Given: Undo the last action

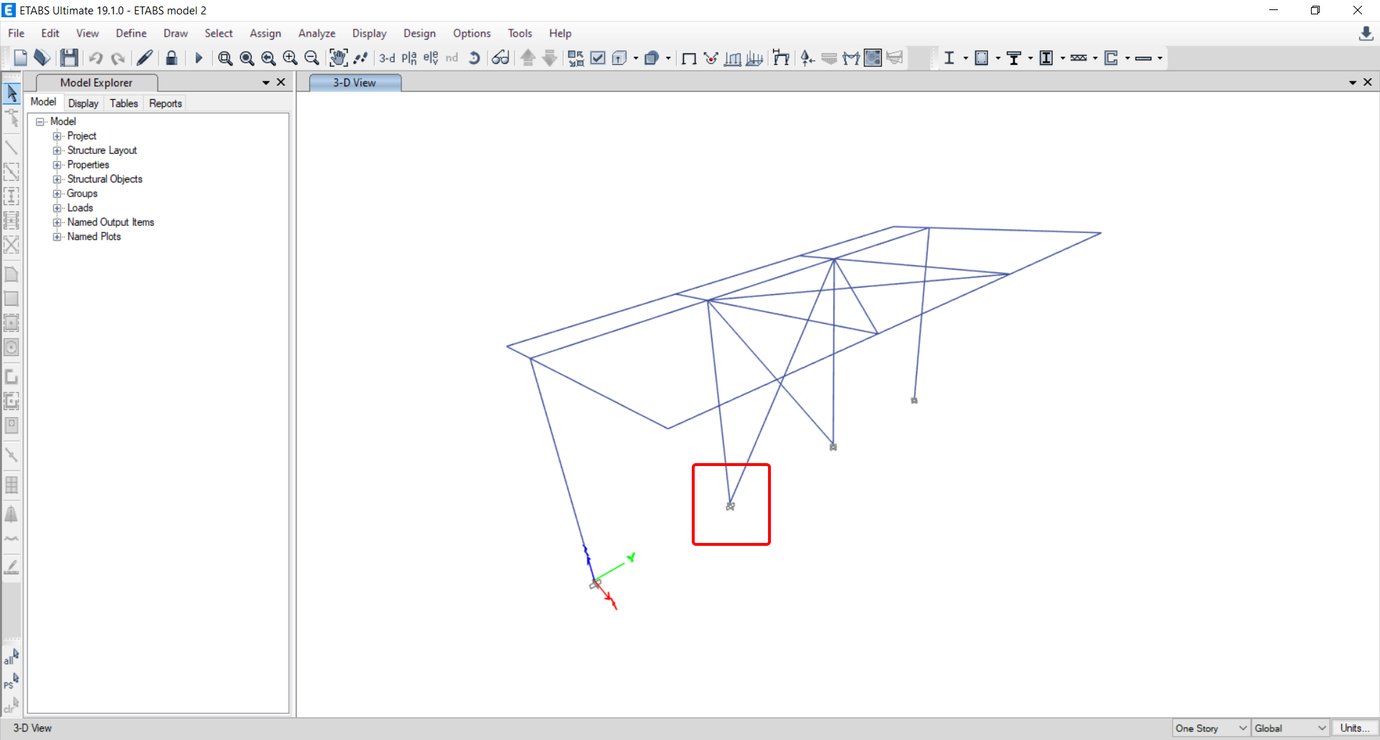Looking at the screenshot, I should click(x=96, y=58).
